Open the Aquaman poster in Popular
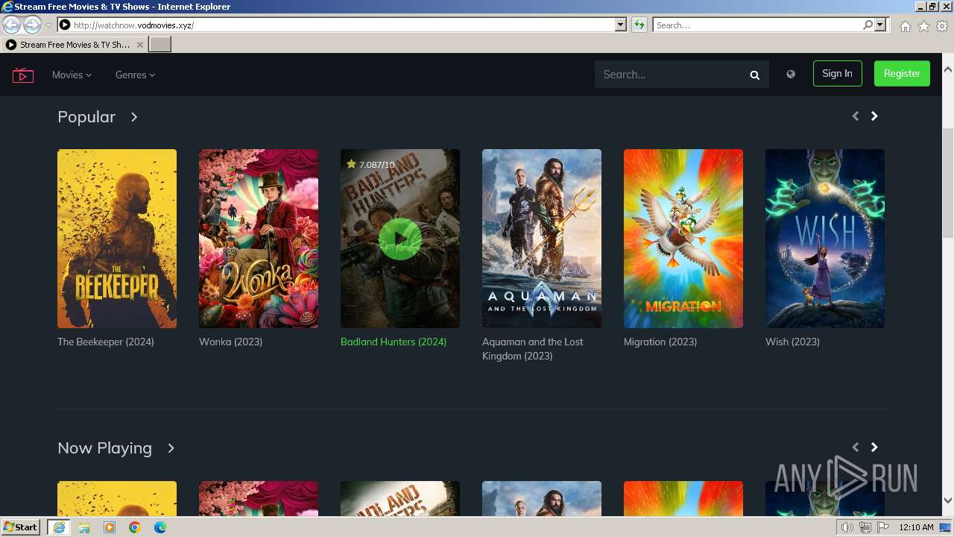Image resolution: width=954 pixels, height=537 pixels. click(542, 239)
